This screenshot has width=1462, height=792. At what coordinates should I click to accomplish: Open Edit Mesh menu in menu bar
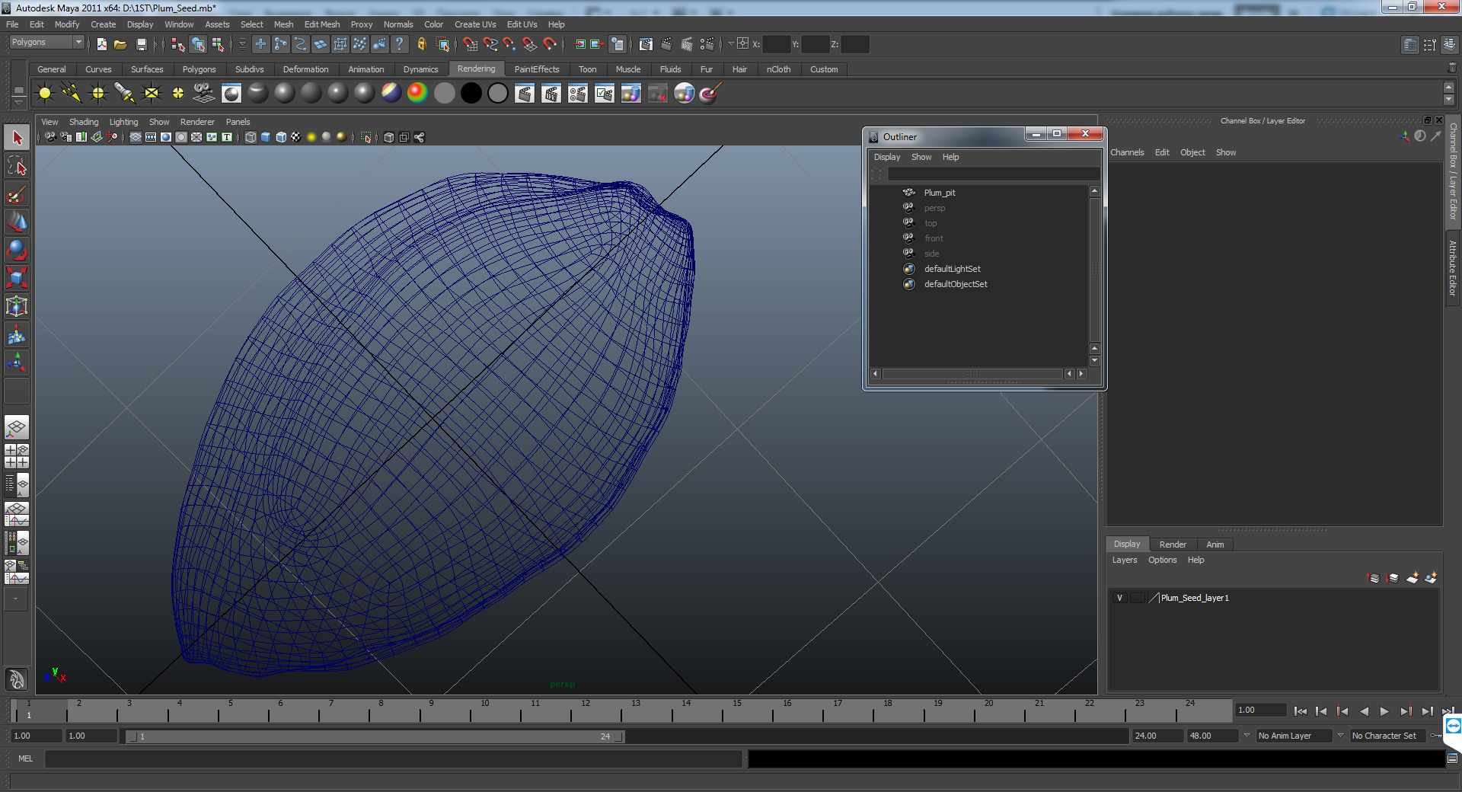tap(322, 24)
